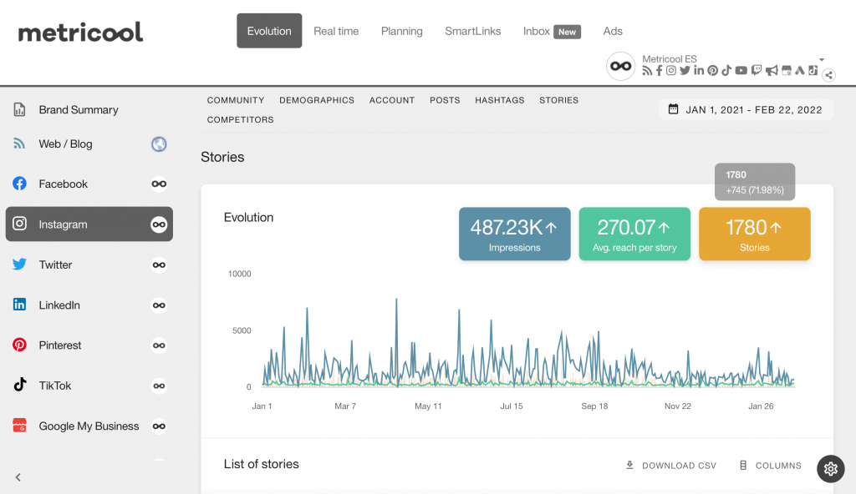856x494 pixels.
Task: Open the Brand Summary report icon
Action: [x=20, y=109]
